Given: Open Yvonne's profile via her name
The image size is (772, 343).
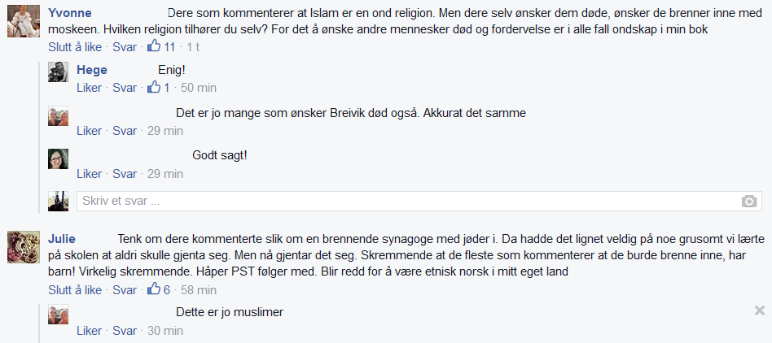Looking at the screenshot, I should [70, 13].
